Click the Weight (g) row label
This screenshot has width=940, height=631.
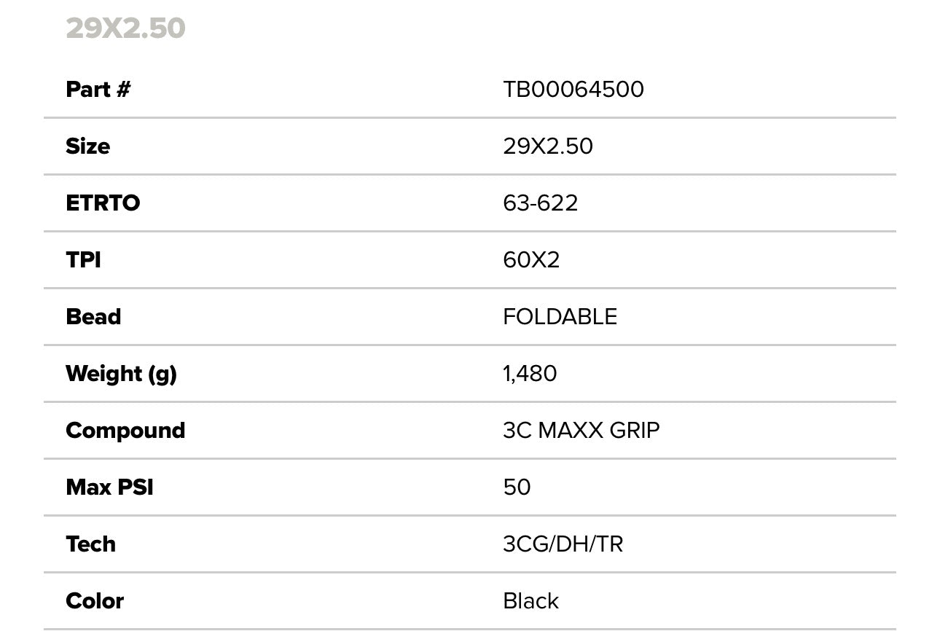point(121,374)
